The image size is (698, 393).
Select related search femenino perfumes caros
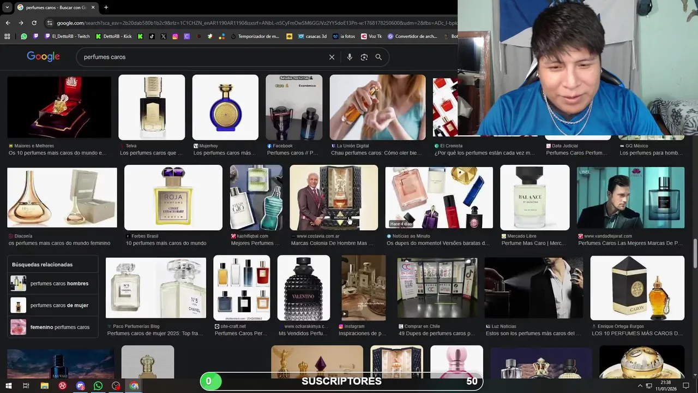(x=52, y=327)
